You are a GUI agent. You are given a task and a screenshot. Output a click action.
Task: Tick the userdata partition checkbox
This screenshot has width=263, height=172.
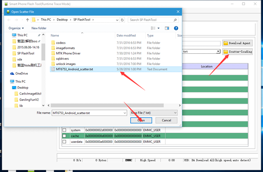[x=64, y=142]
